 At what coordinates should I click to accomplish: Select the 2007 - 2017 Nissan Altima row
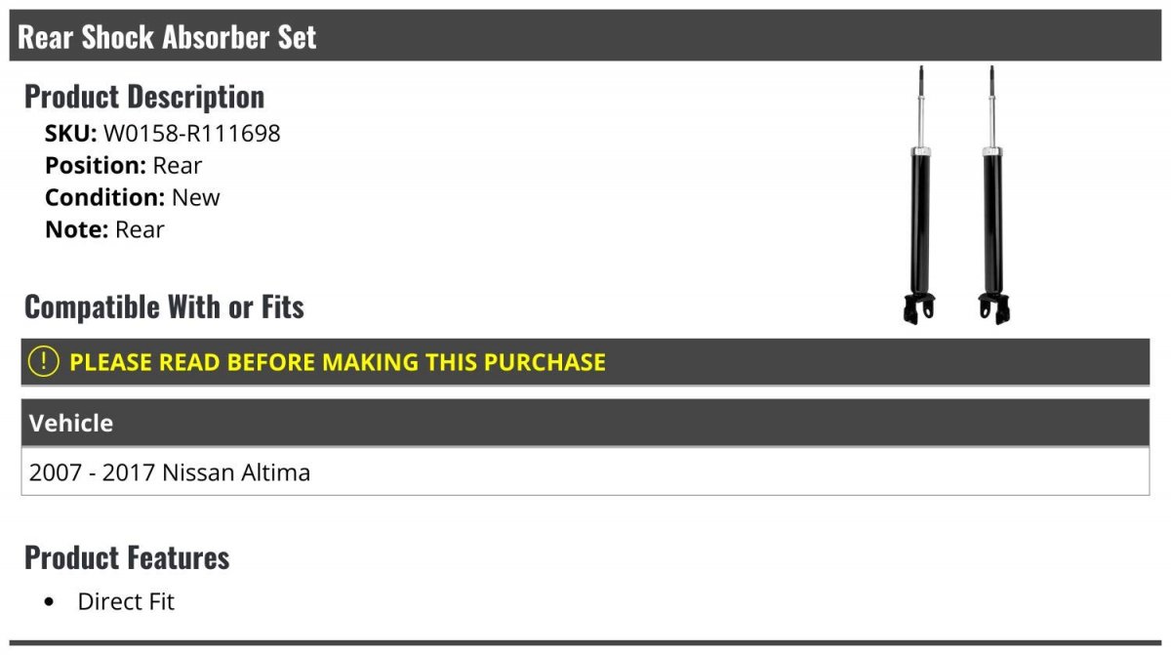click(170, 472)
